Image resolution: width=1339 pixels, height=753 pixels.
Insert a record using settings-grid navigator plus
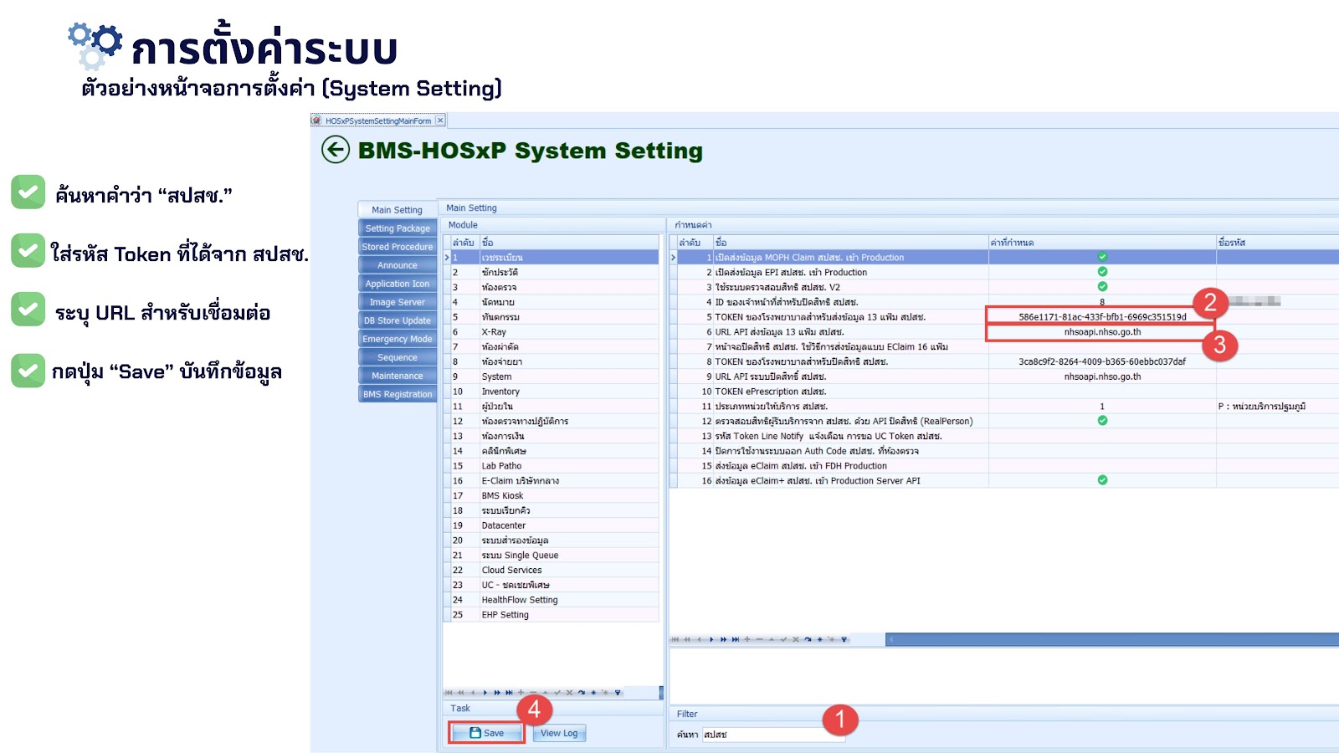(747, 639)
